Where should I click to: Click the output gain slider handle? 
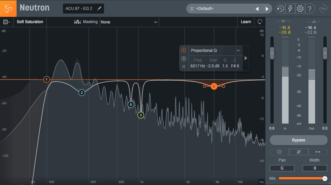click(x=325, y=53)
